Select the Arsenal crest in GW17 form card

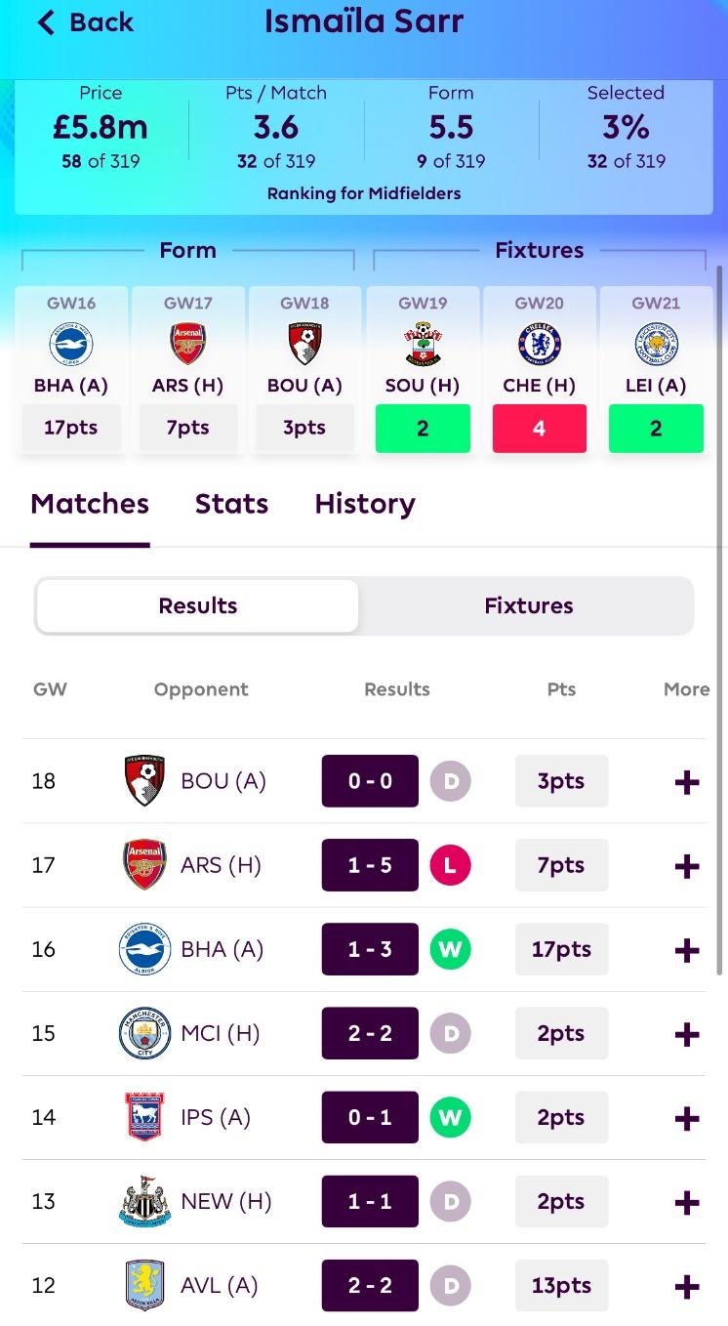tap(187, 345)
